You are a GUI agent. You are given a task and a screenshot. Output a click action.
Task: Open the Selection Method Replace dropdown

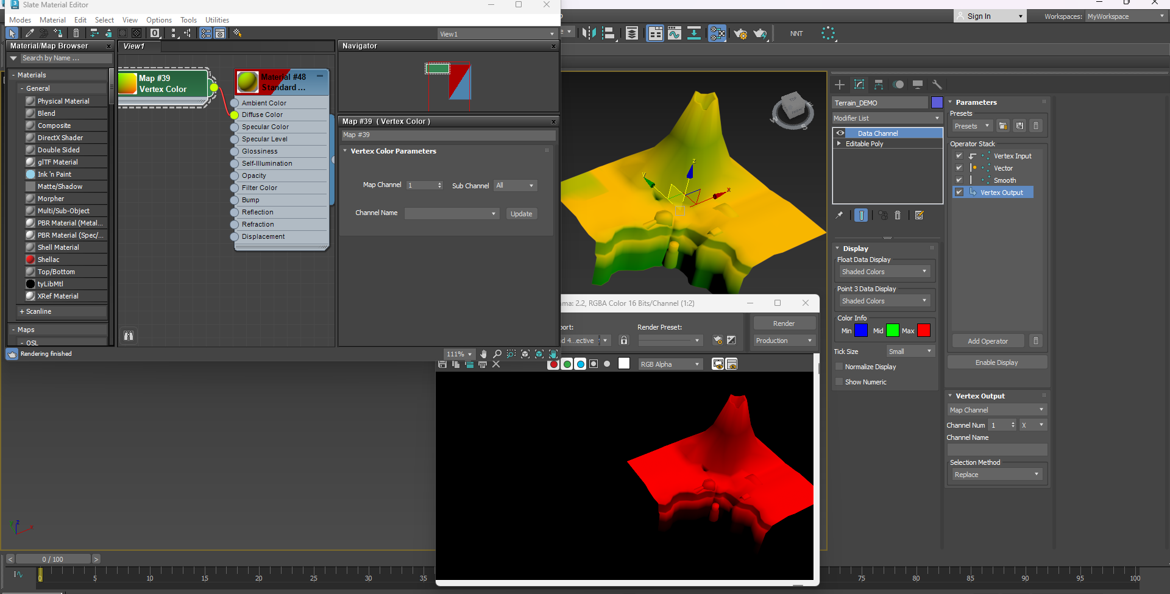997,475
